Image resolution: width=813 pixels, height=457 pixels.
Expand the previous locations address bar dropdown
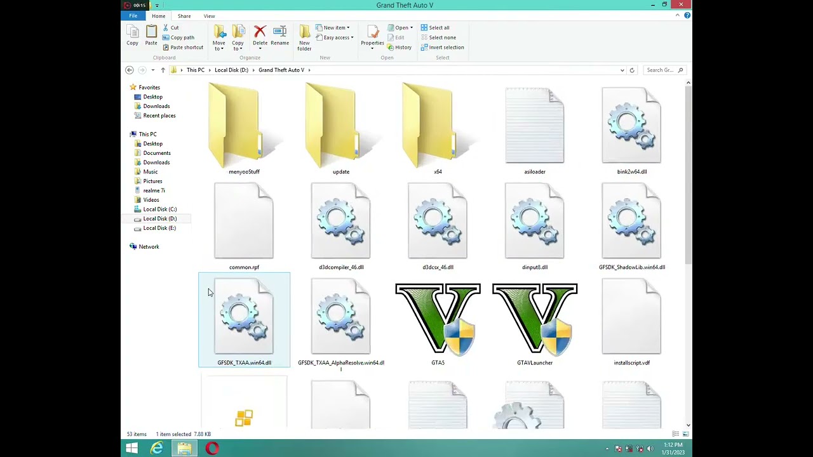(x=622, y=70)
